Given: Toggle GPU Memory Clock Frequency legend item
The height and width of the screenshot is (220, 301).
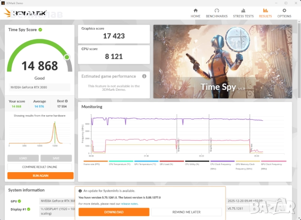Looking at the screenshot, I should [x=247, y=165].
